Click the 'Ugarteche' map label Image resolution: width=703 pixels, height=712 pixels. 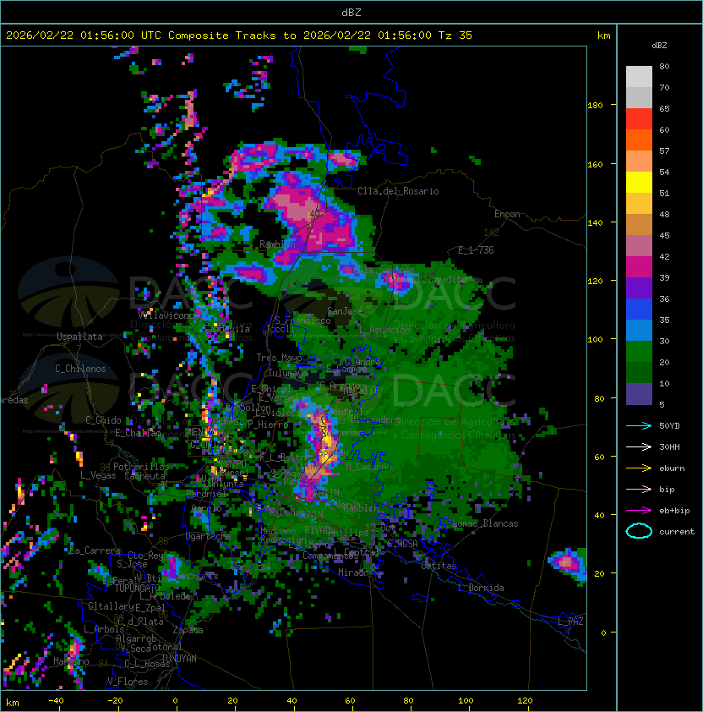point(209,536)
